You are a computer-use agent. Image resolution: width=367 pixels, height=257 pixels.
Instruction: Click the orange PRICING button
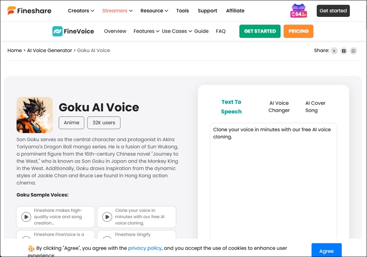tap(298, 31)
